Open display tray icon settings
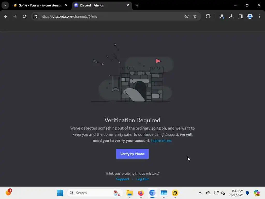Screen dimensions: 265x199 pyautogui.click(x=216, y=193)
